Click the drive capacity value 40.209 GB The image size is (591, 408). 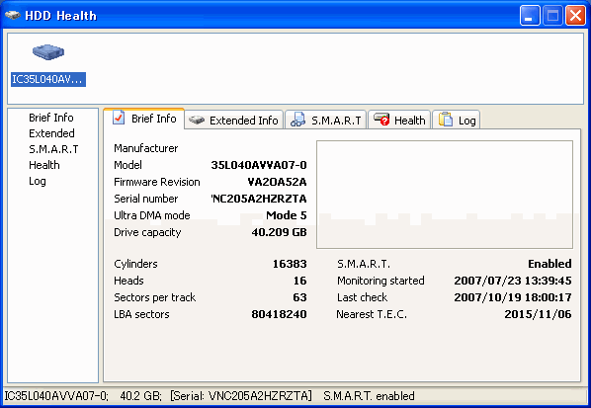click(280, 232)
